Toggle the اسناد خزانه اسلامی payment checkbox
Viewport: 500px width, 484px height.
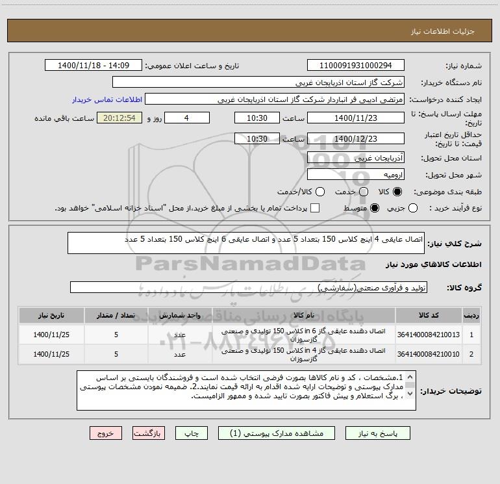click(315, 208)
